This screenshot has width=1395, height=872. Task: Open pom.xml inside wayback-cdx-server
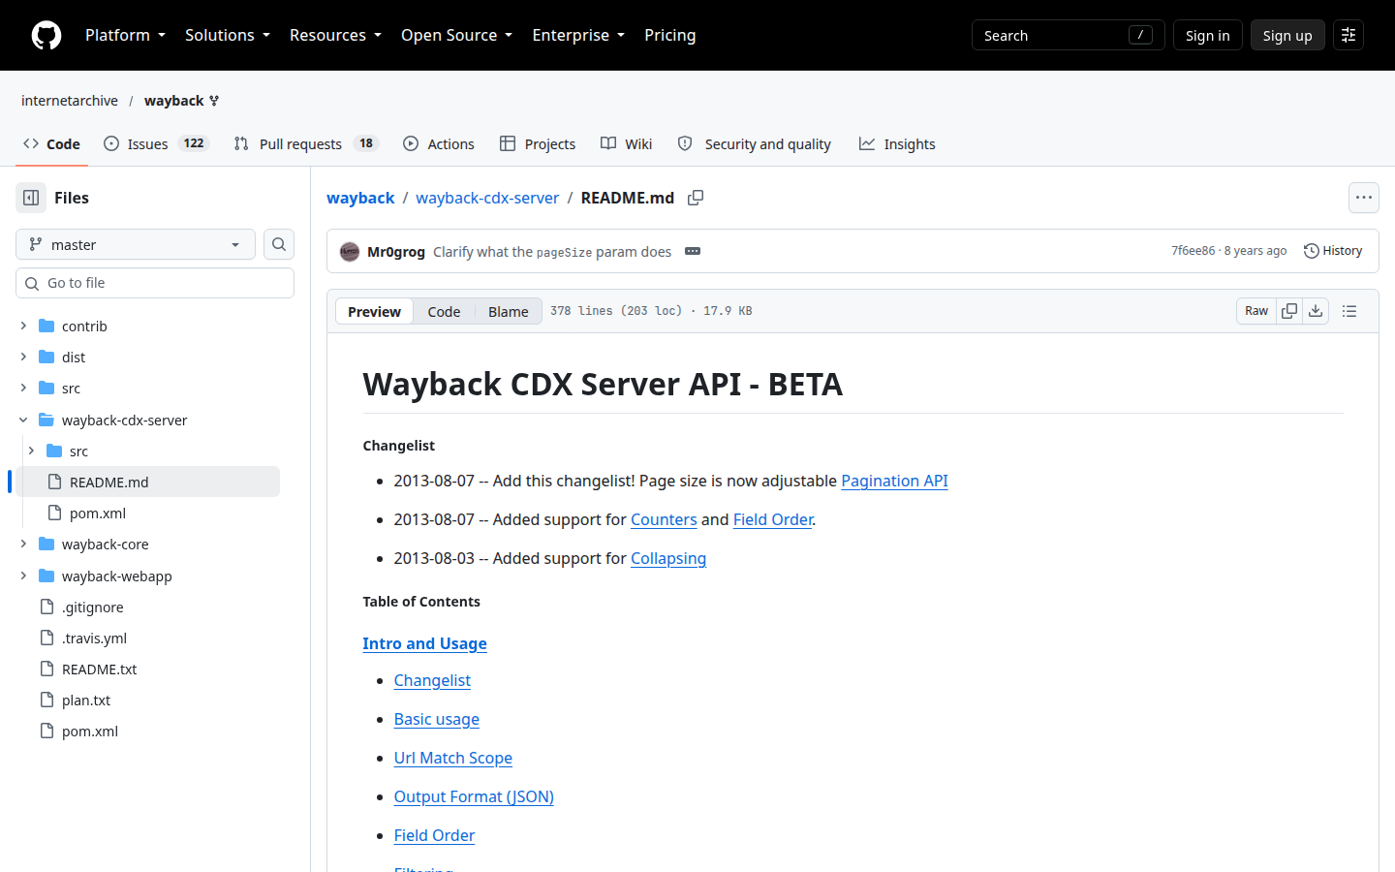coord(98,513)
